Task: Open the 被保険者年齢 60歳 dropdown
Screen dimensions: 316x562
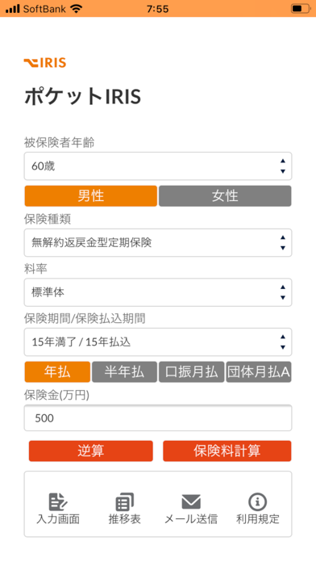Action: [158, 166]
